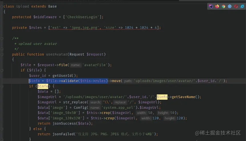The image size is (246, 141).
Task: Click the 'avatarFile' string
Action: pyautogui.click(x=95, y=65)
